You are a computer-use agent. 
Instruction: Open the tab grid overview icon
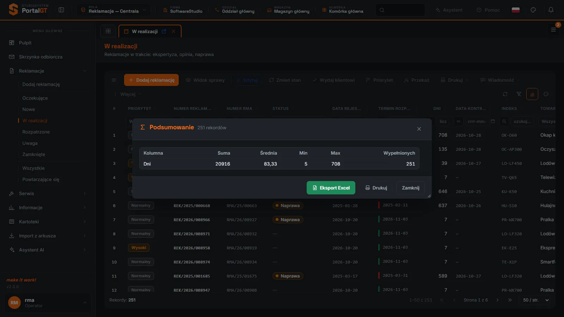tap(108, 31)
